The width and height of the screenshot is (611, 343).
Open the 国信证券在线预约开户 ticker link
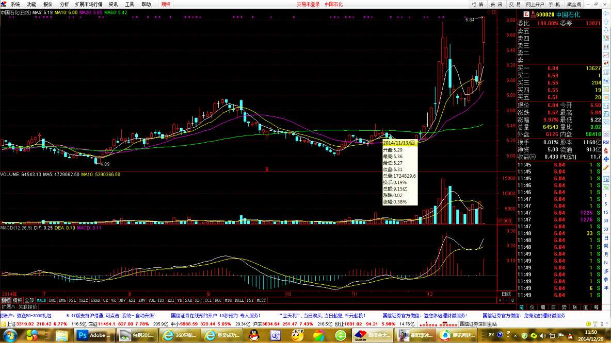click(x=216, y=316)
